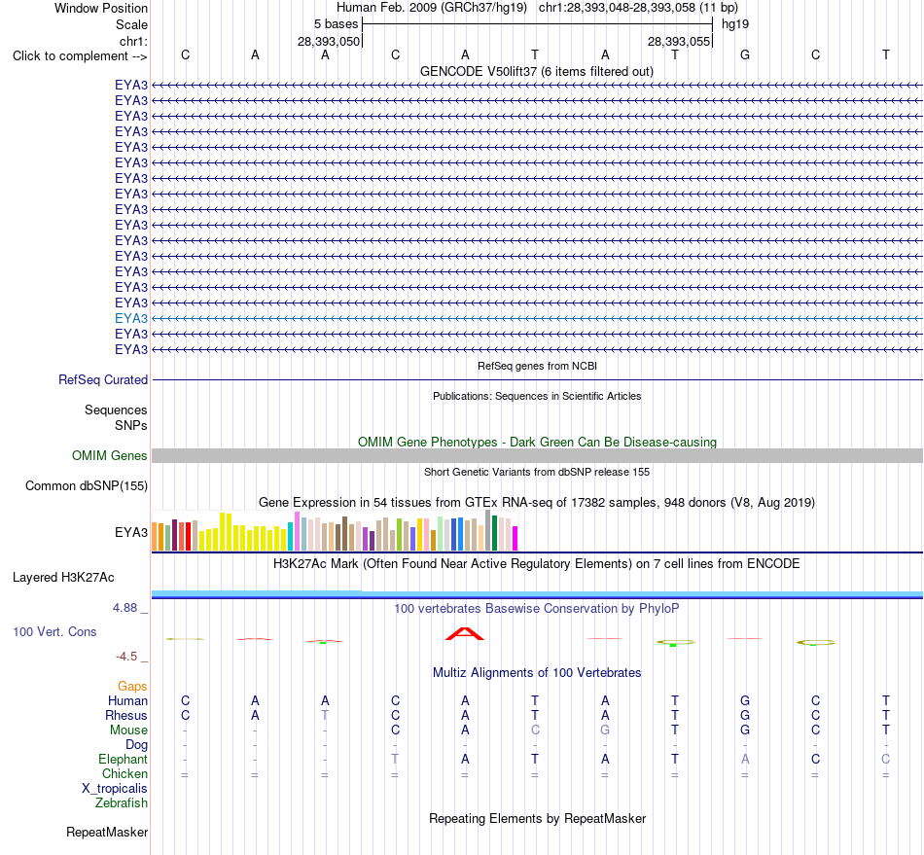Viewport: 924px width, 855px height.
Task: Click the orange Gaps label
Action: coord(132,686)
